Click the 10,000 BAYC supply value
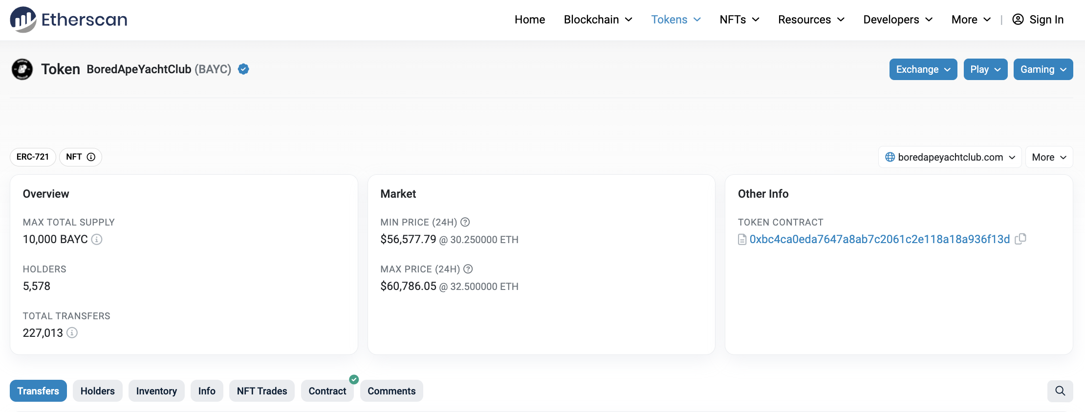 [x=55, y=239]
